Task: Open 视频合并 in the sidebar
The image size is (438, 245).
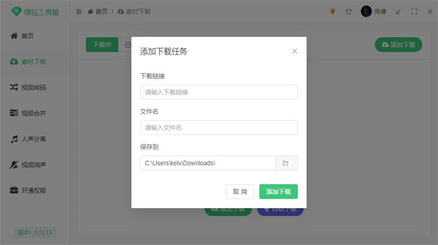Action: click(x=35, y=113)
